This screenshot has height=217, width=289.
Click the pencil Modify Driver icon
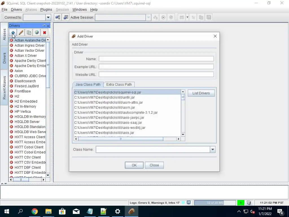[x=21, y=33]
